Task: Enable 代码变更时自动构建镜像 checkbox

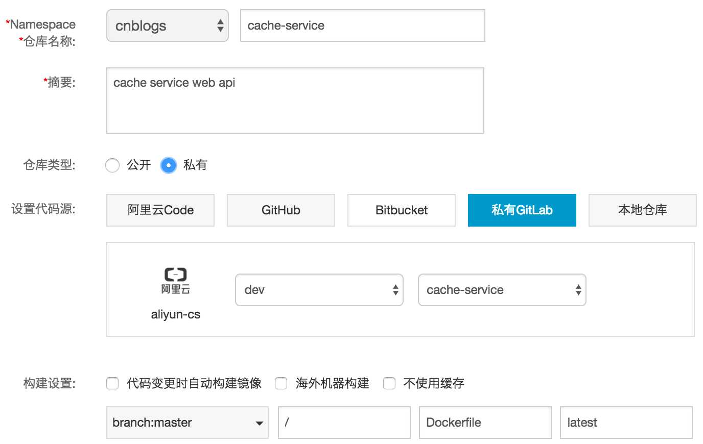Action: pos(112,383)
